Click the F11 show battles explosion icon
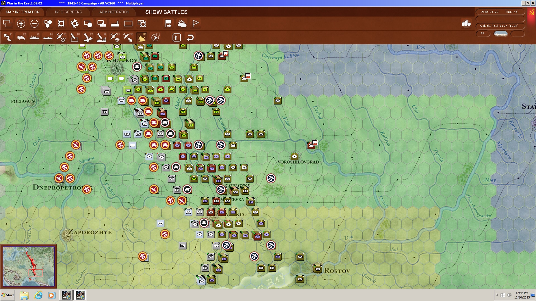The height and width of the screenshot is (301, 536). [142, 37]
